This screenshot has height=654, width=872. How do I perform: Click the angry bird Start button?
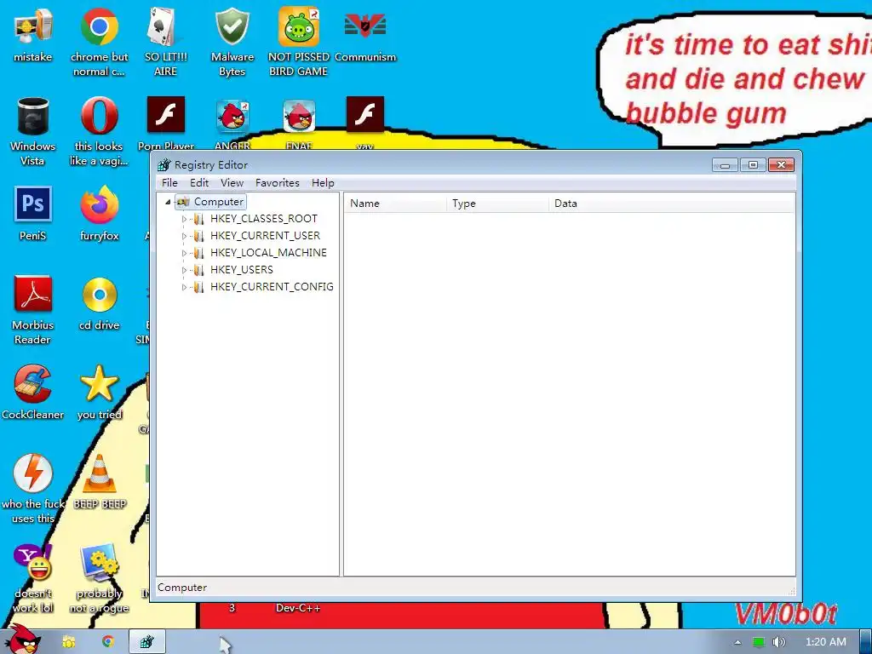coord(22,640)
